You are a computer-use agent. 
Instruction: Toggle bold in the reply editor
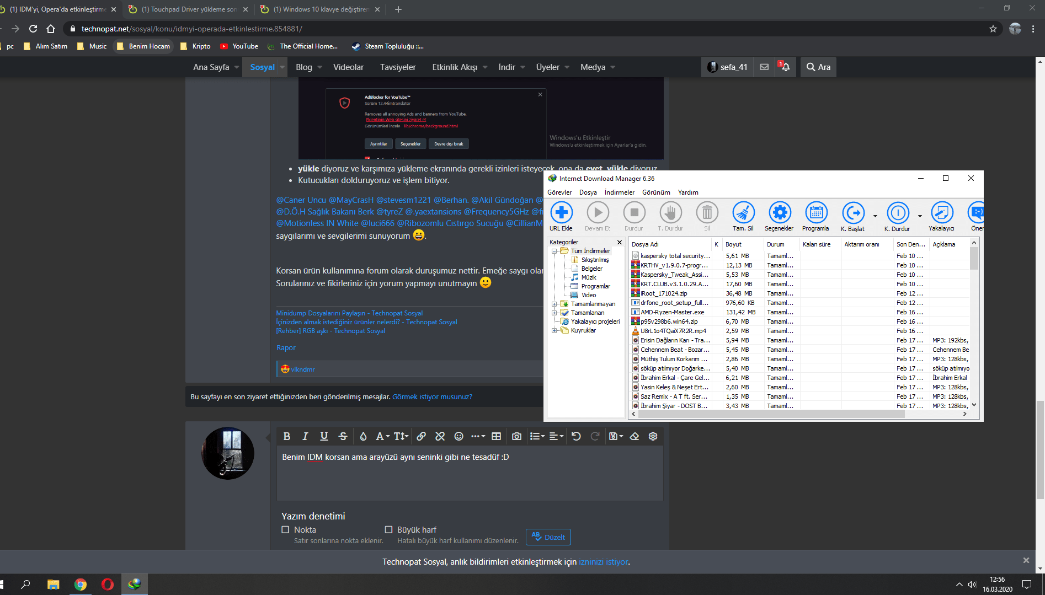[x=286, y=436]
